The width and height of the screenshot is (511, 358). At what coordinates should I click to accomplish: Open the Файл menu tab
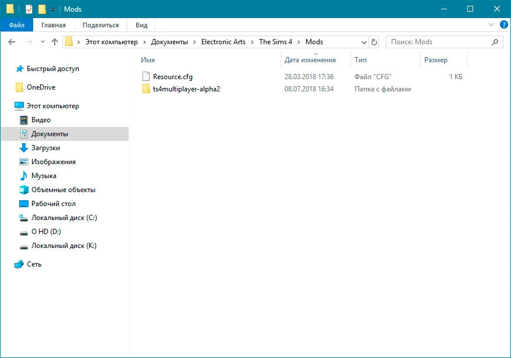tap(17, 25)
